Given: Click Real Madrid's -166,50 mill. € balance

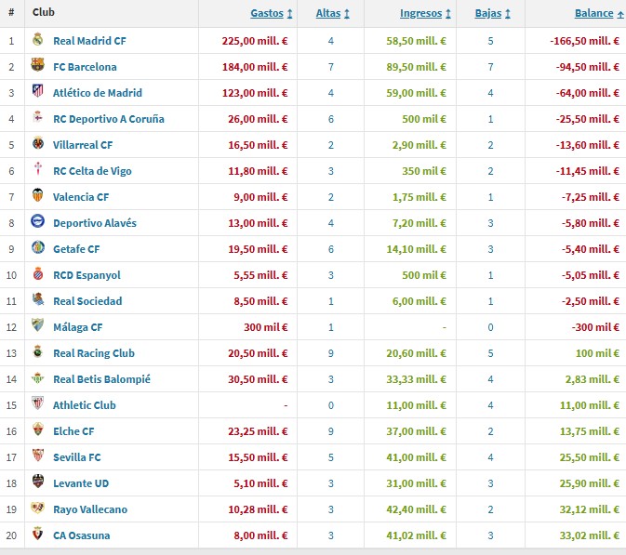Looking at the screenshot, I should pyautogui.click(x=584, y=41).
